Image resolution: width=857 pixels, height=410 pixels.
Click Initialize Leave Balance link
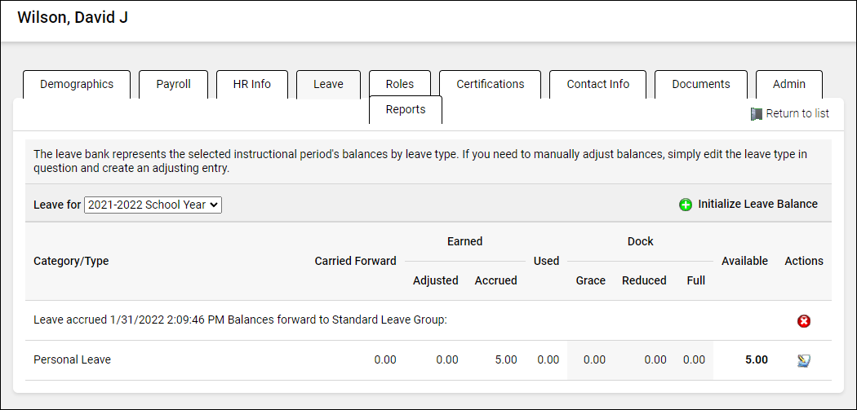(x=757, y=205)
